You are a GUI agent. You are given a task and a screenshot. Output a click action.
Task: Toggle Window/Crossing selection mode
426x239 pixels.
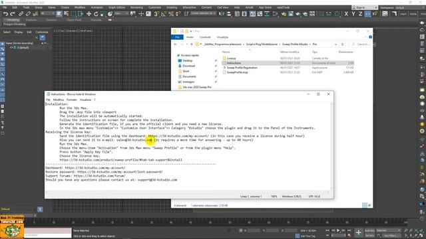point(81,14)
